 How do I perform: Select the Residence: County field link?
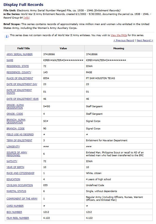pyautogui.click(x=19, y=72)
